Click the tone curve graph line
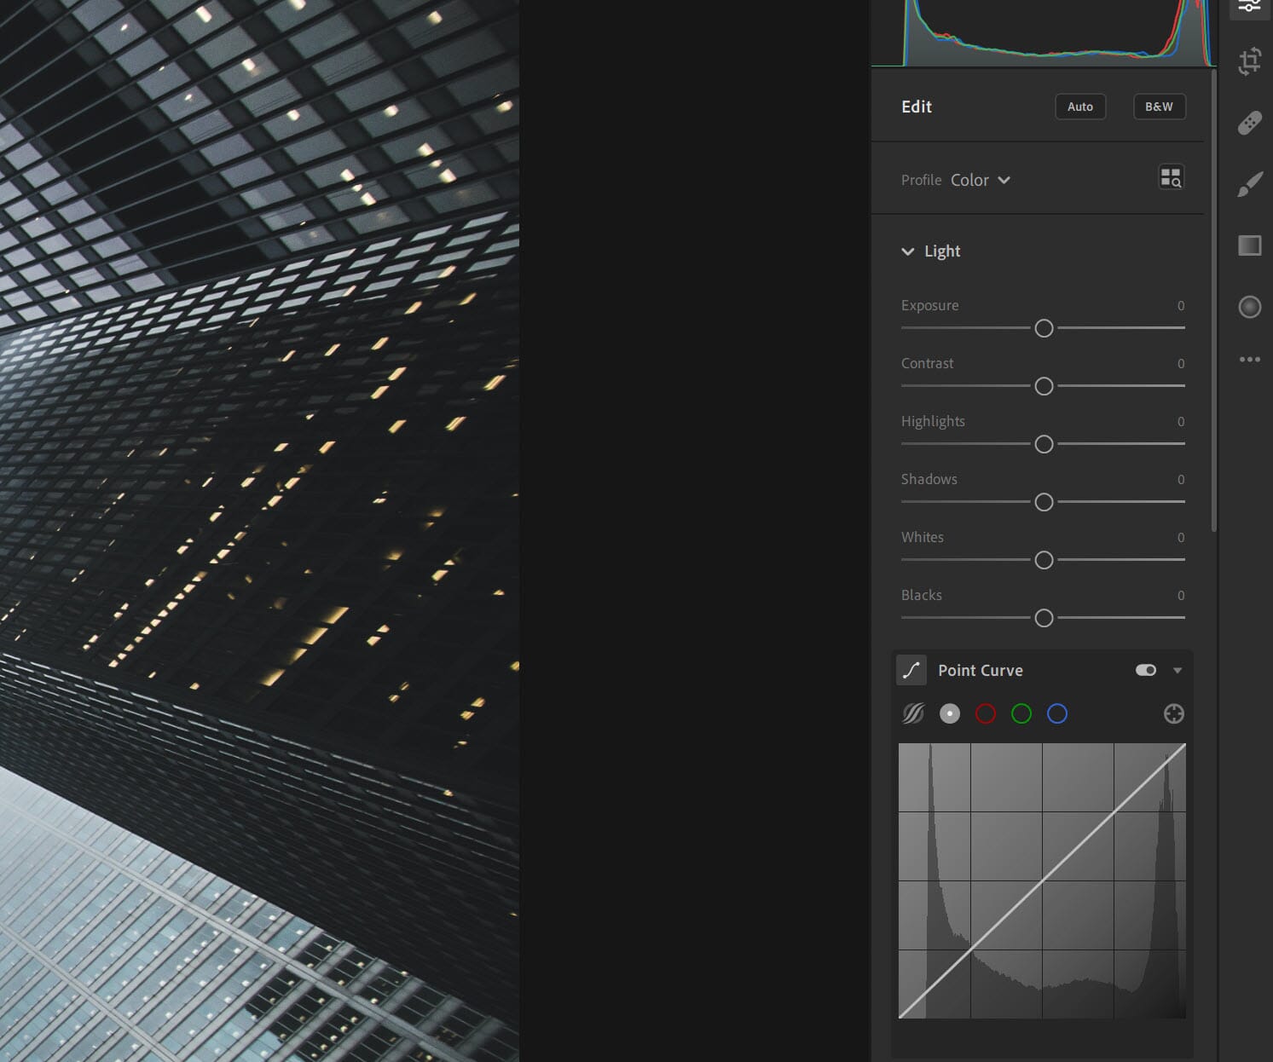1273x1062 pixels. pos(1042,881)
